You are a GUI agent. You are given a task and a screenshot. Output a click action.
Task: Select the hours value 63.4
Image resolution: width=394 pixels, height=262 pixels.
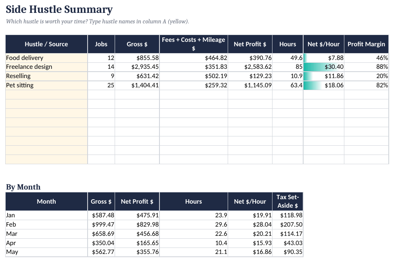288,85
